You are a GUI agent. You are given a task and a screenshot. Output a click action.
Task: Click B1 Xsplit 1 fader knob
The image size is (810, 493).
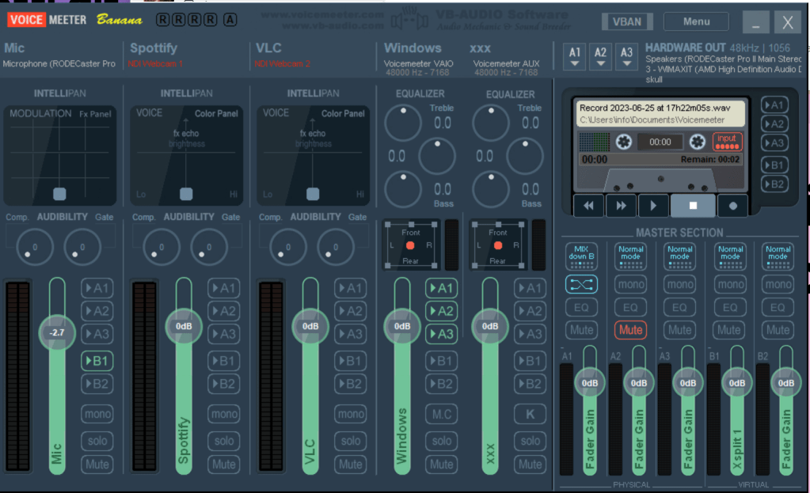[736, 383]
